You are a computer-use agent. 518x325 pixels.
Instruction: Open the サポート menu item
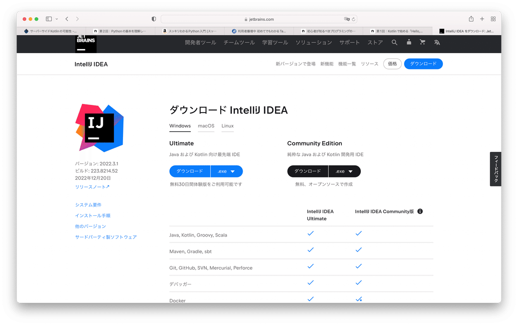[349, 42]
